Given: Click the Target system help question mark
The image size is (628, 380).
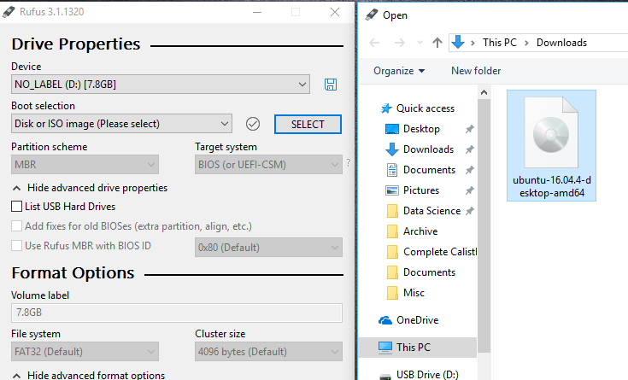Looking at the screenshot, I should (348, 162).
